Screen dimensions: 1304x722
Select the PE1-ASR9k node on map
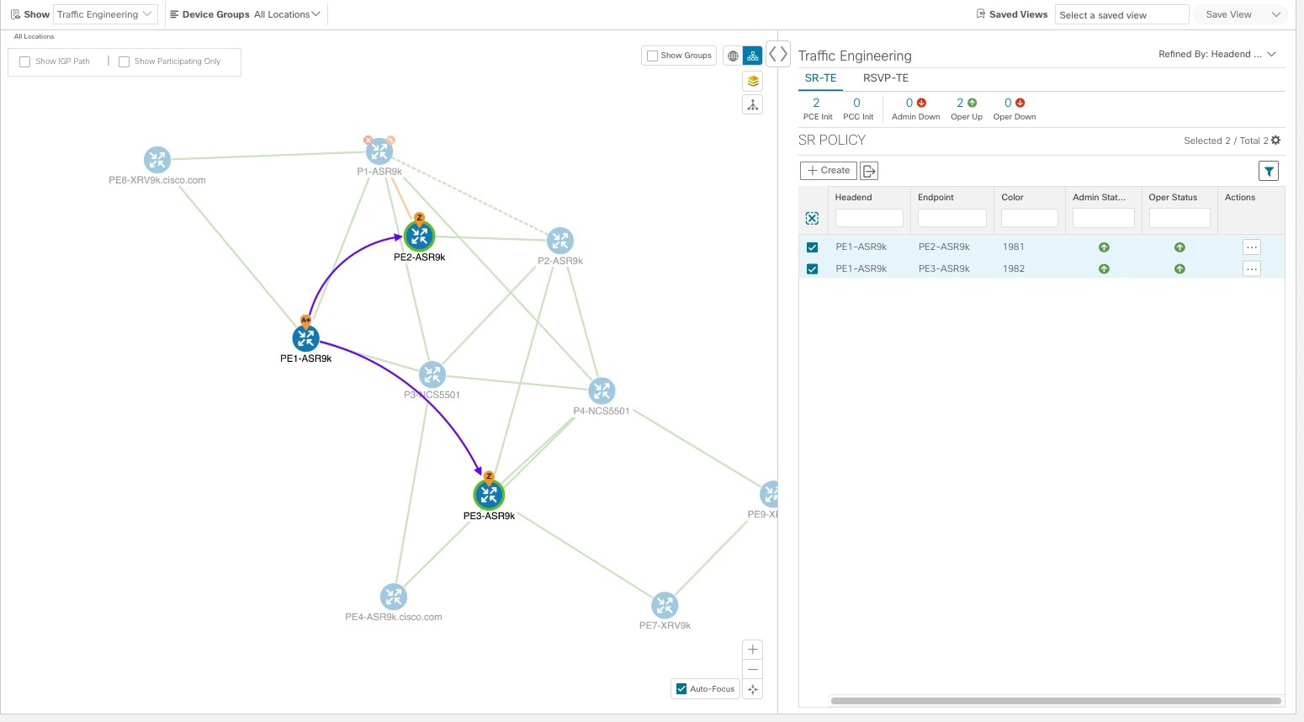(305, 338)
